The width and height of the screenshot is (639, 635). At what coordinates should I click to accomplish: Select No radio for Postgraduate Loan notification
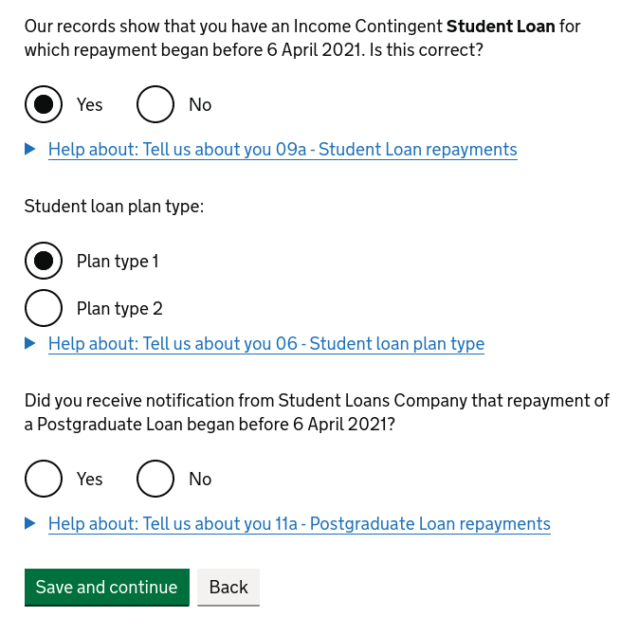155,479
